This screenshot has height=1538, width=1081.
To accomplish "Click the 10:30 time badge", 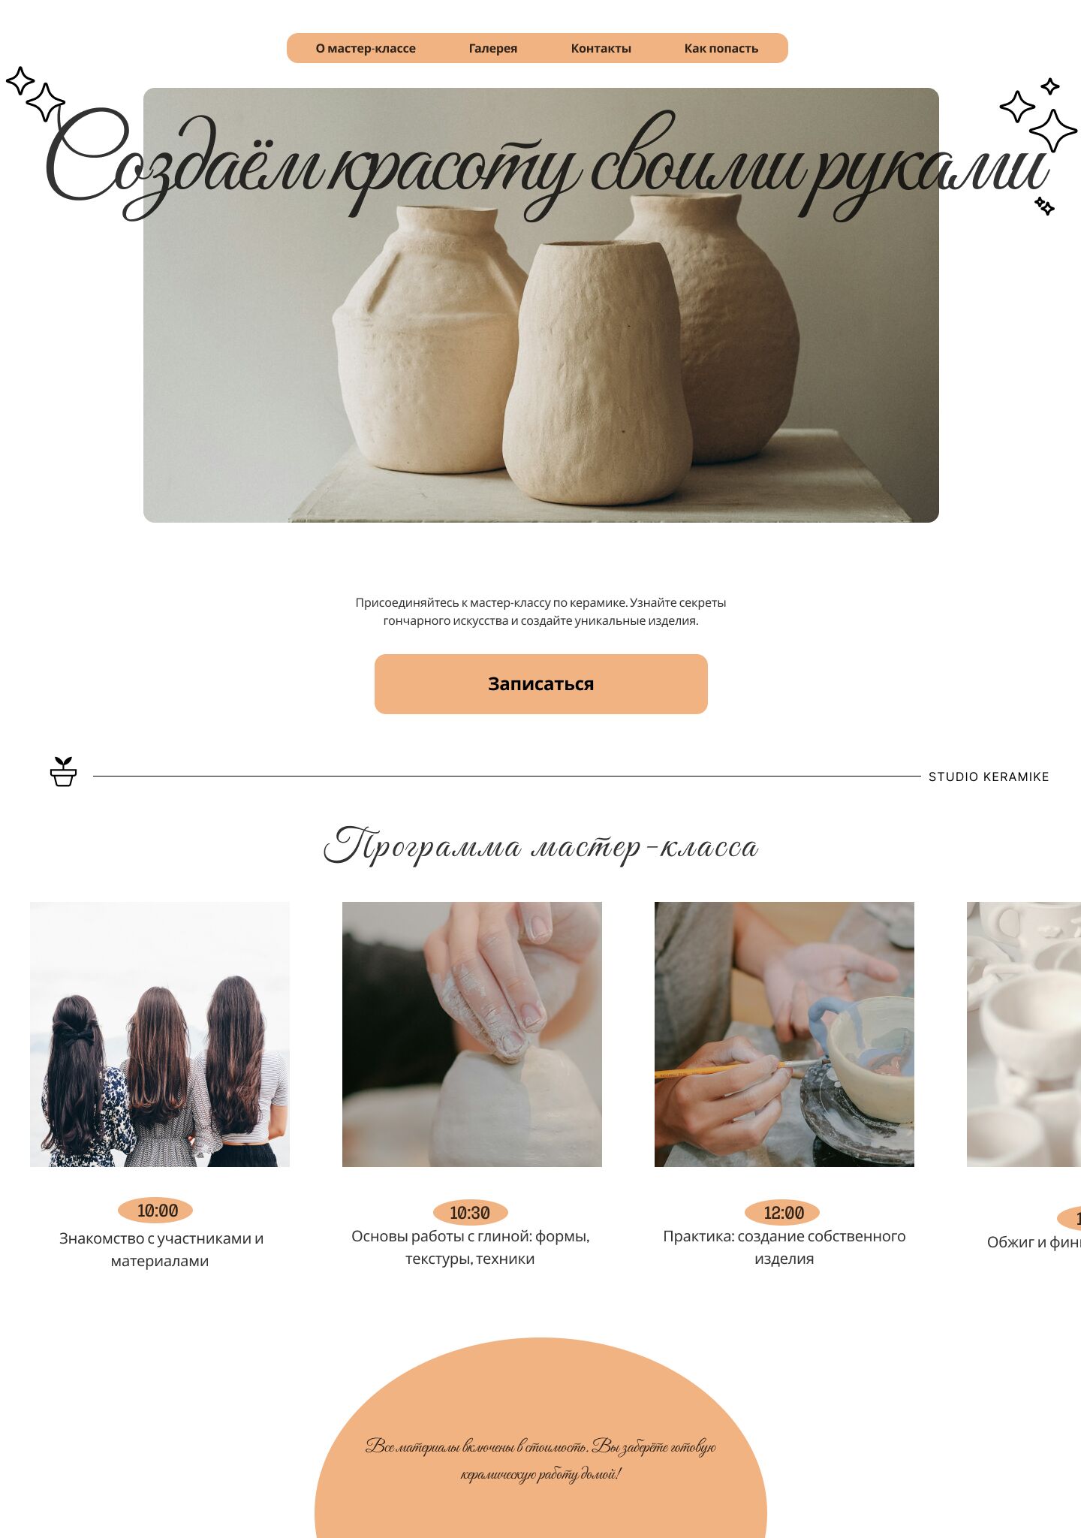I will 471,1213.
